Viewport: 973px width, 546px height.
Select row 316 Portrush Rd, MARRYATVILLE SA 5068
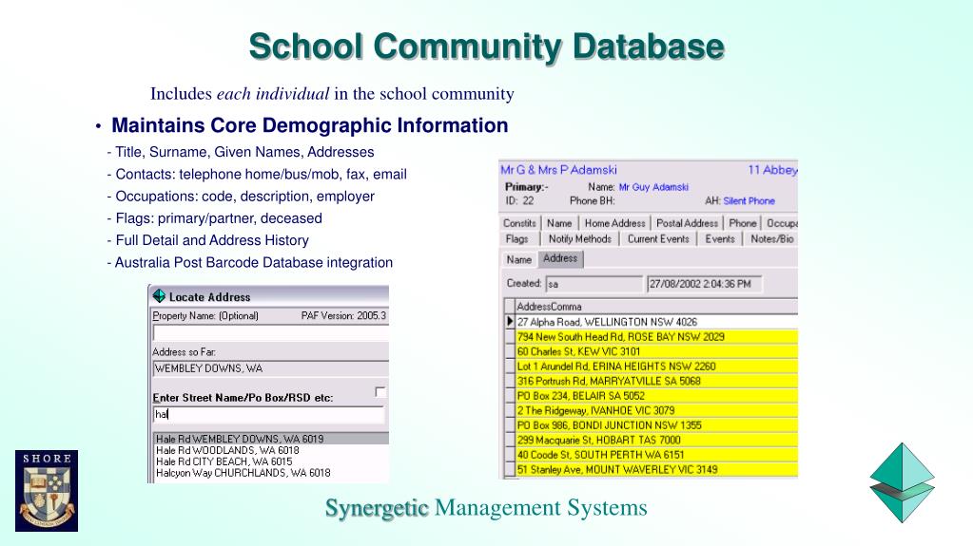(656, 381)
